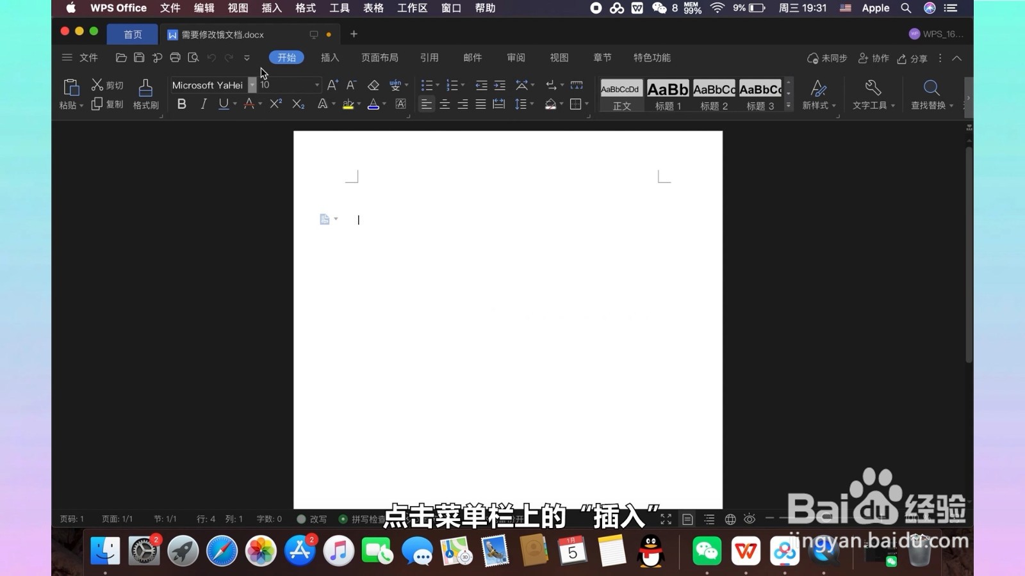The image size is (1025, 576).
Task: Click the 需要修改饿文档.docx document tab
Action: pos(222,34)
